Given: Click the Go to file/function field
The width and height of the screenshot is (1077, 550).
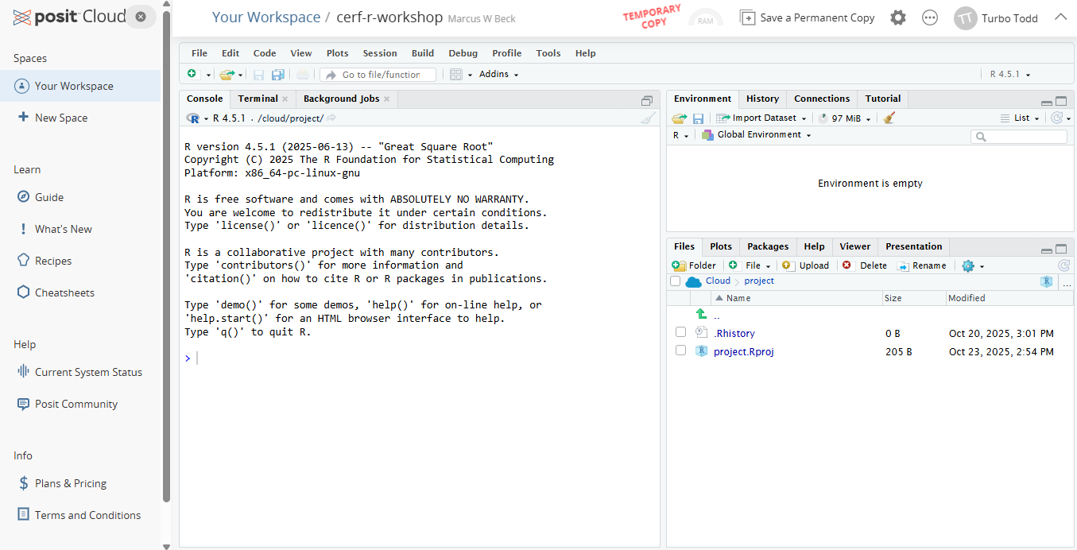Looking at the screenshot, I should (380, 74).
